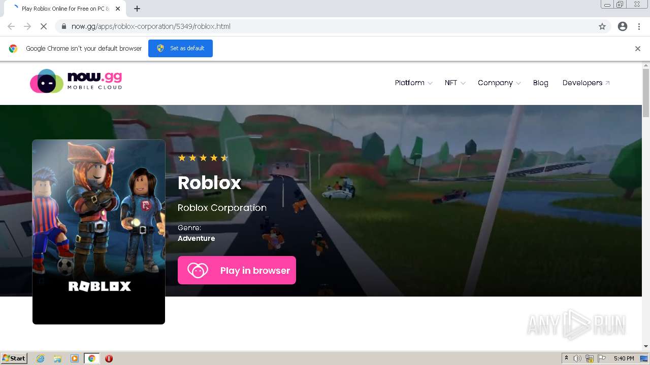Click the Roblox game title
650x365 pixels.
click(209, 183)
